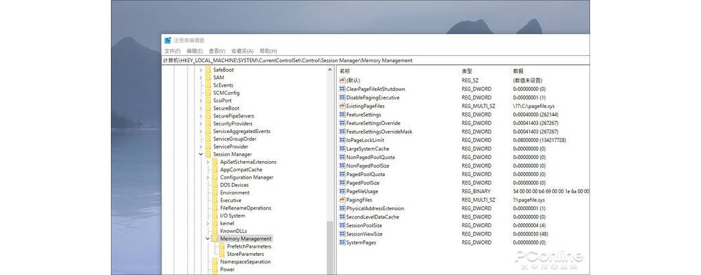Select the ScEvents folder icon
The image size is (701, 275).
point(208,85)
